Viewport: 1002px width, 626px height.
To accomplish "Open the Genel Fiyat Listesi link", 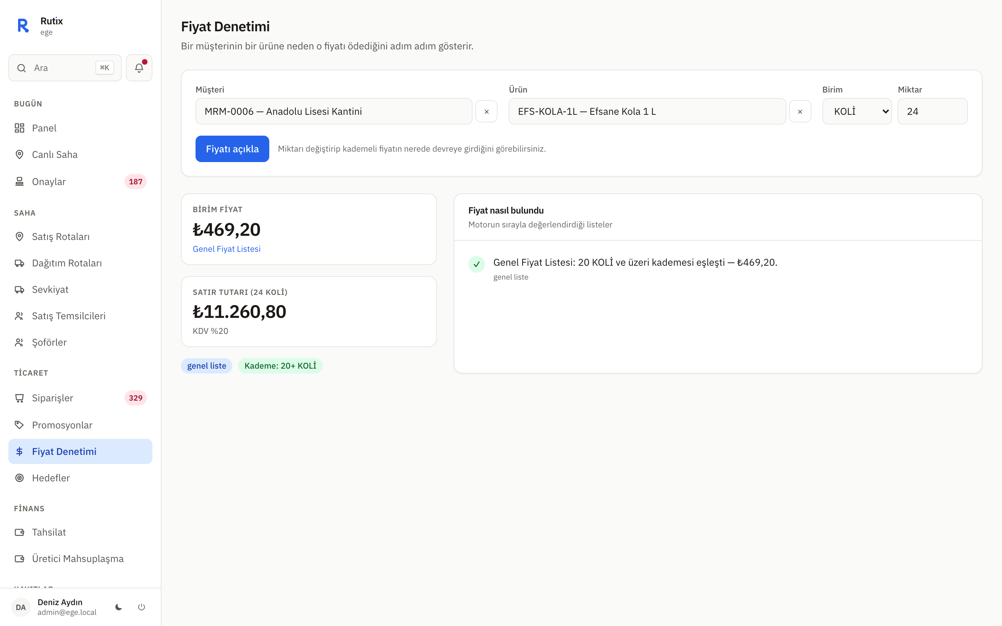I will point(226,249).
